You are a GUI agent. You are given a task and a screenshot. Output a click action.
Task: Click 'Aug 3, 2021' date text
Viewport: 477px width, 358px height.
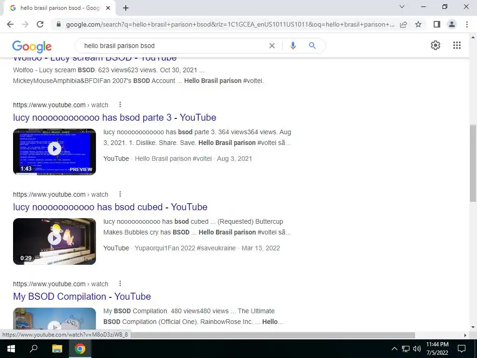234,158
